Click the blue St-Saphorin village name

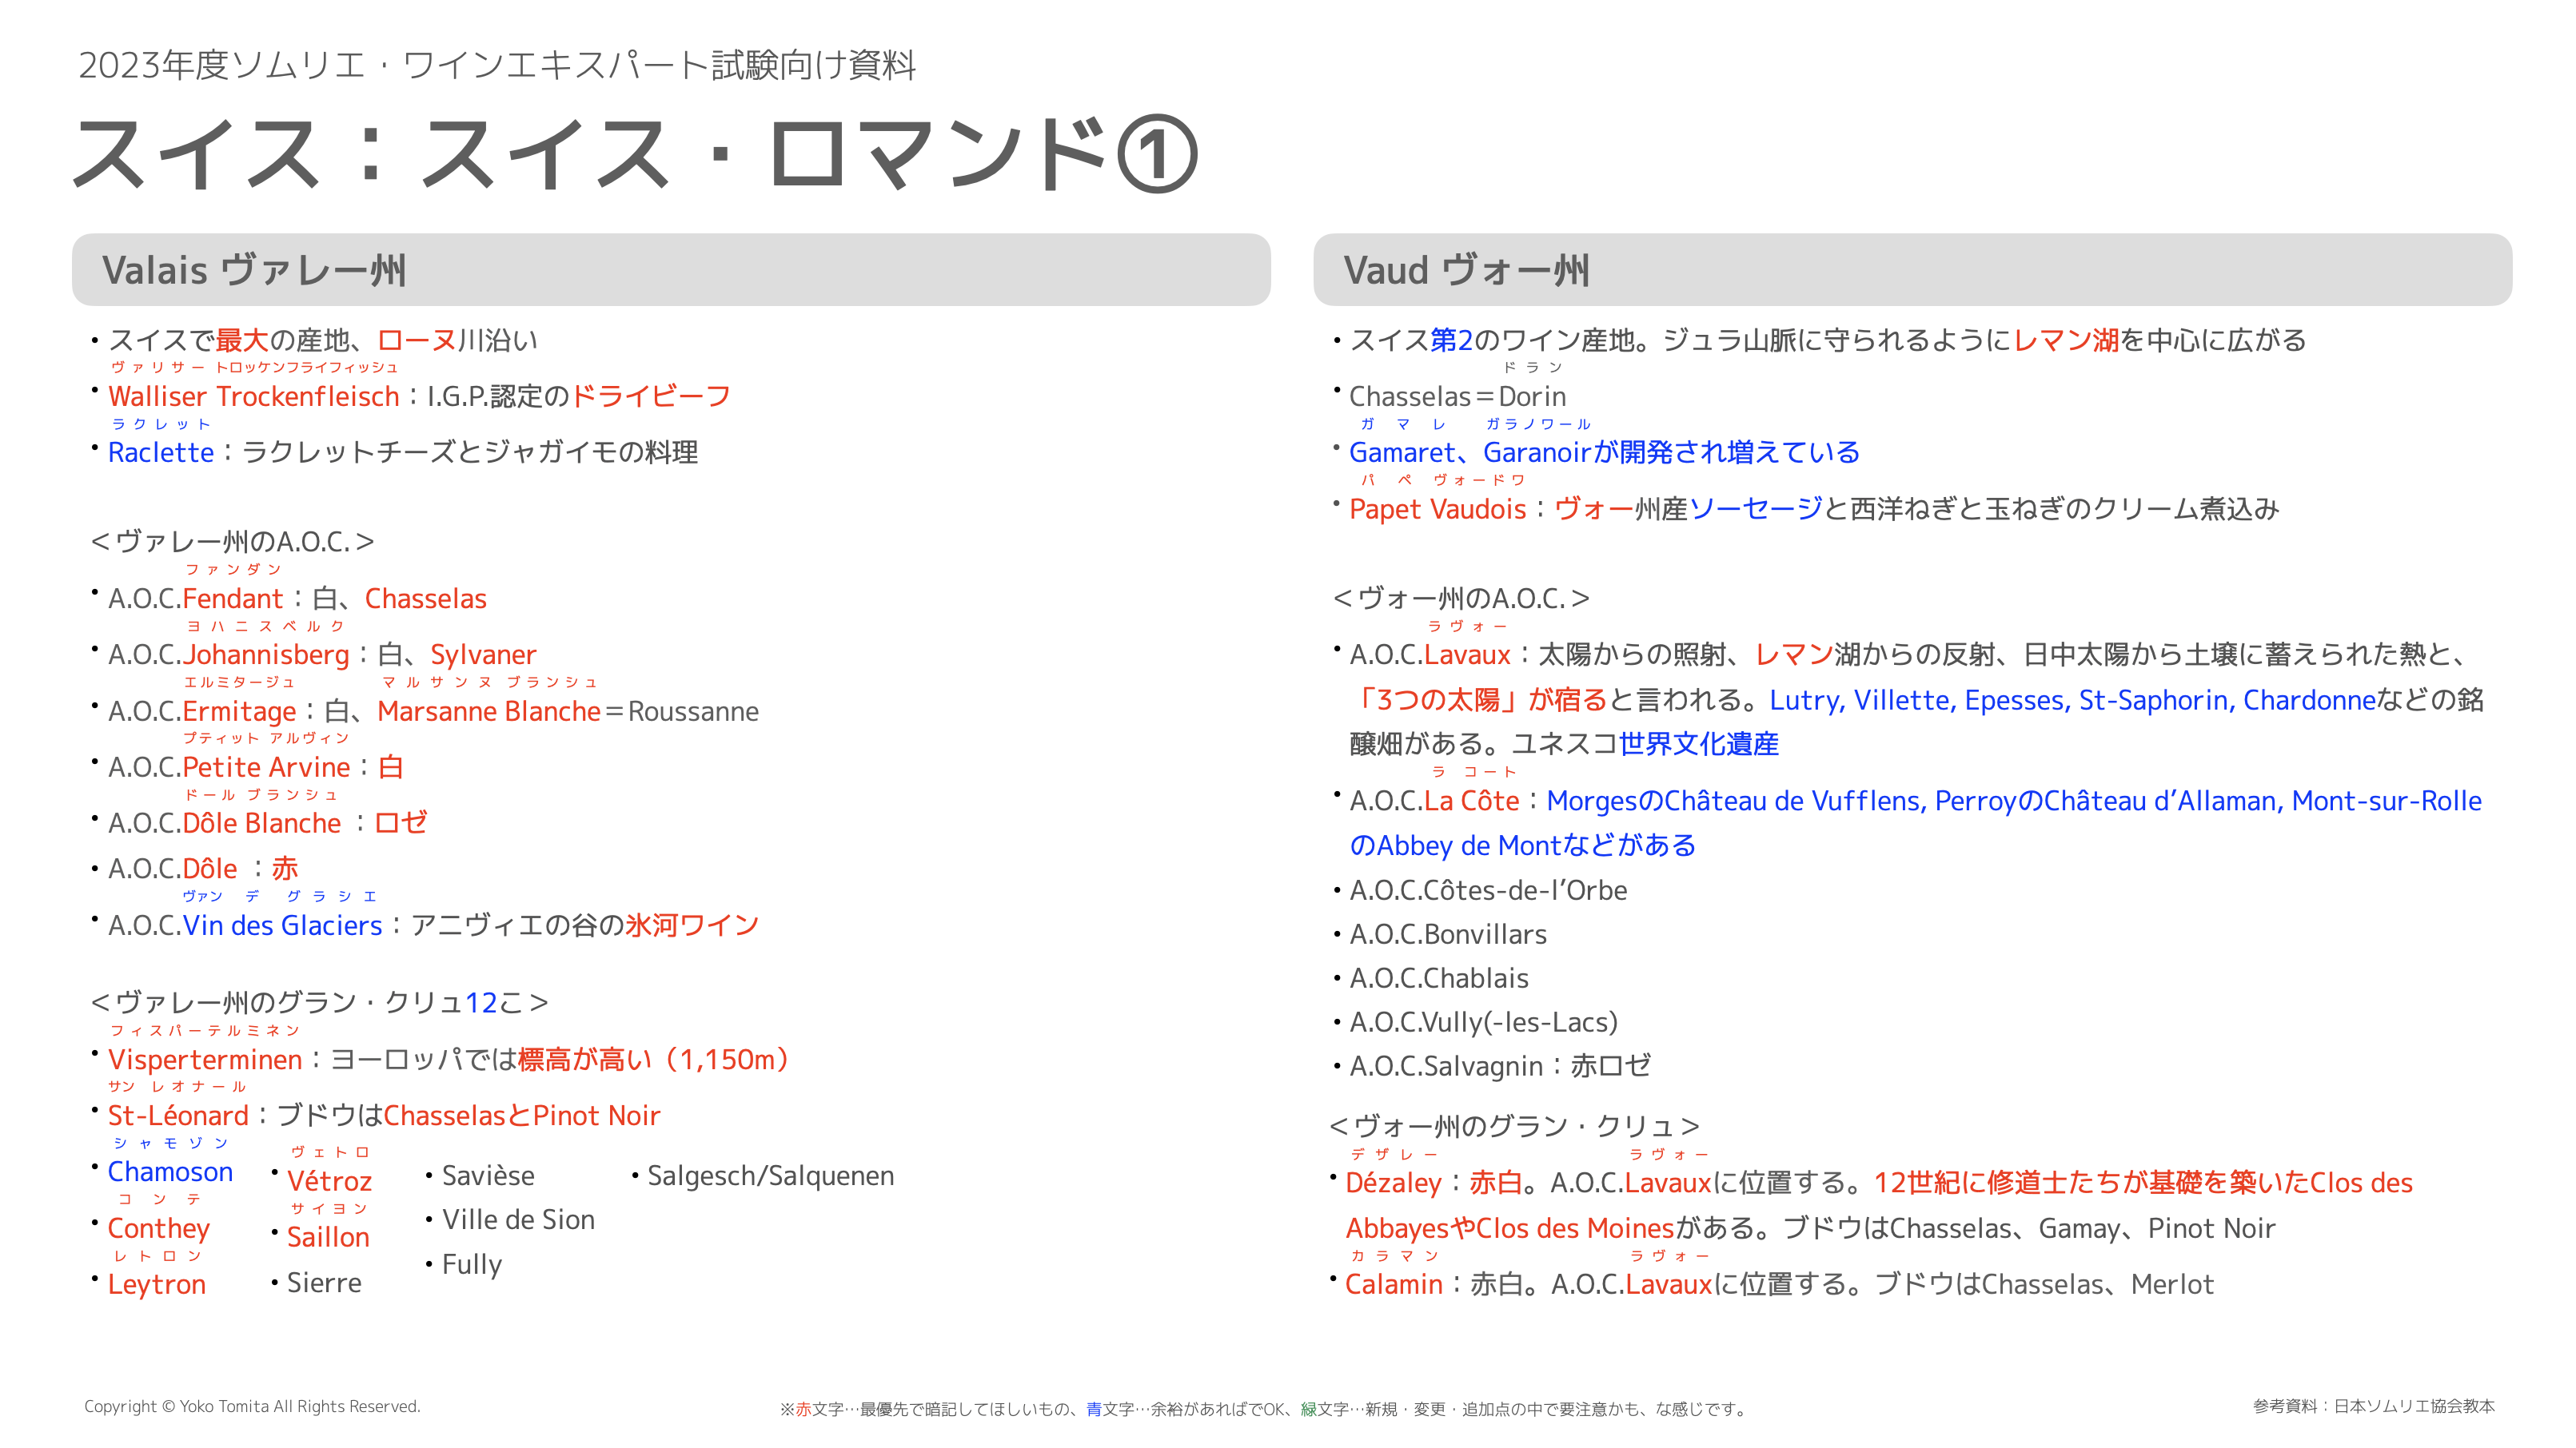(x=2154, y=699)
